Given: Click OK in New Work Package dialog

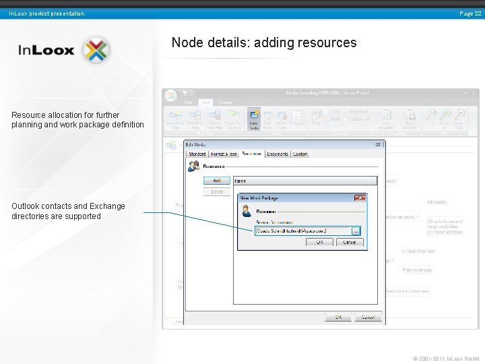Looking at the screenshot, I should [x=319, y=242].
